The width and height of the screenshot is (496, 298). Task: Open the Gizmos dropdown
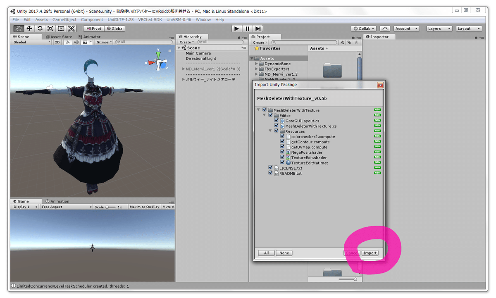point(103,42)
